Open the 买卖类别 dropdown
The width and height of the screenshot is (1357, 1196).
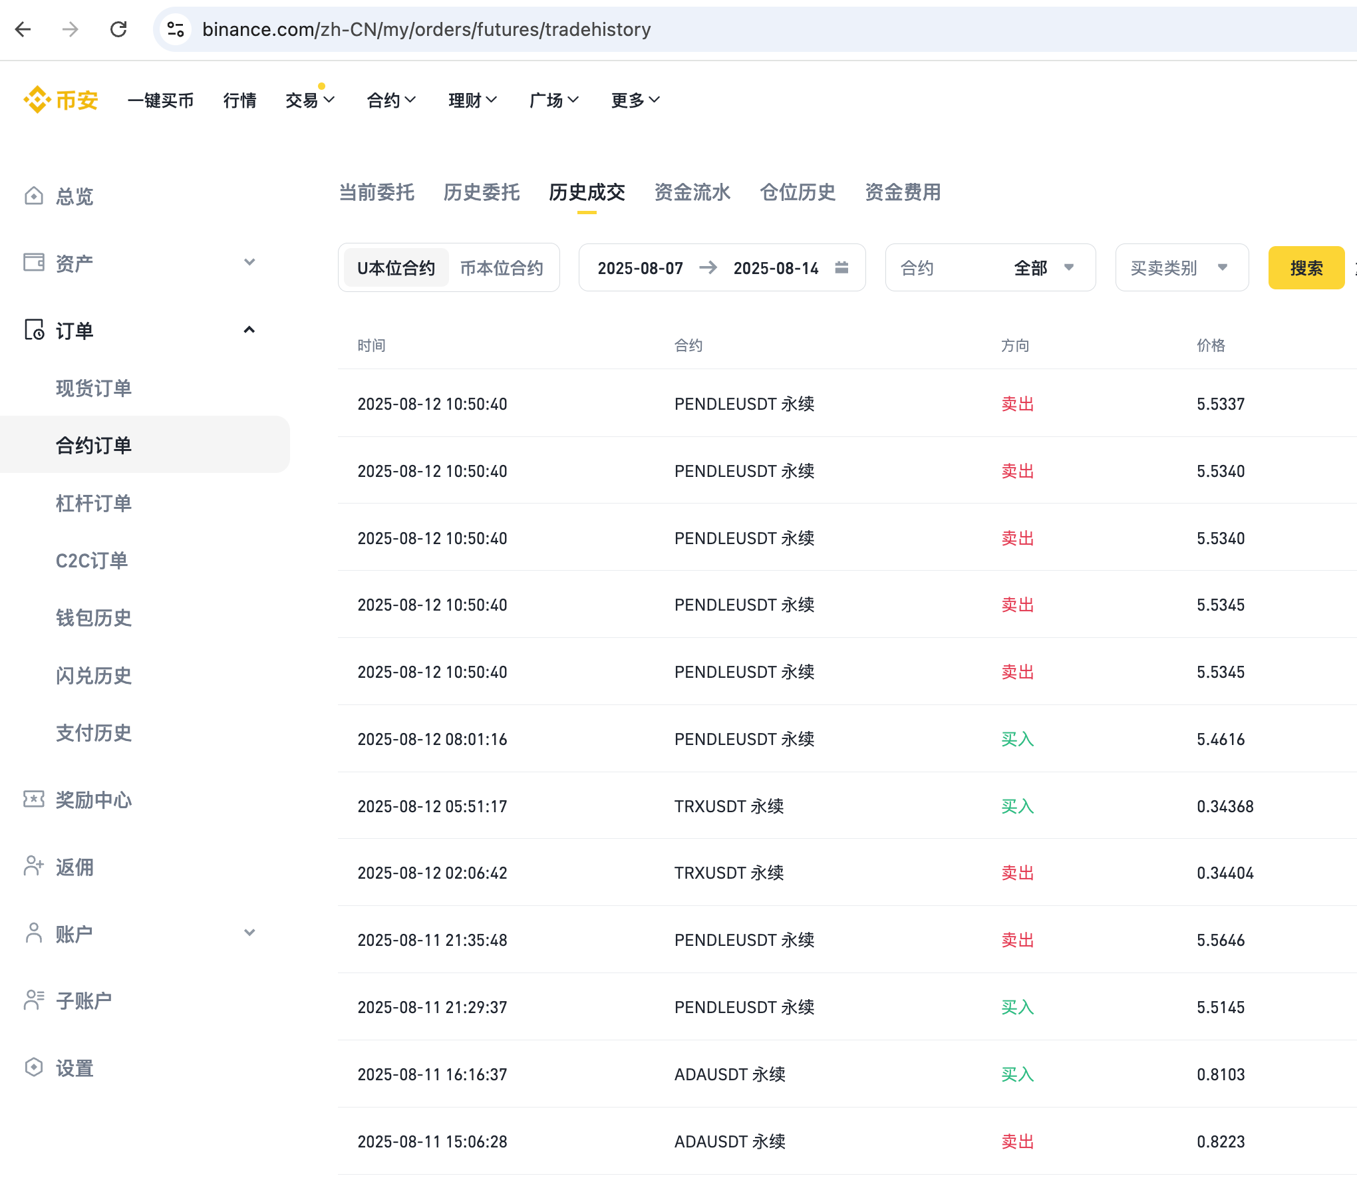click(1181, 268)
